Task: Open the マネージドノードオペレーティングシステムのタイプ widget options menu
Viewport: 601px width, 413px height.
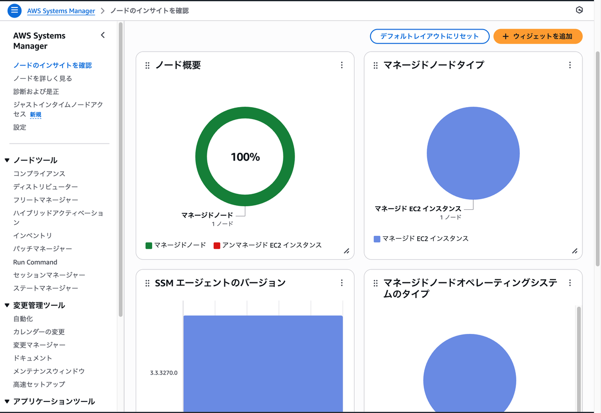Action: 570,283
